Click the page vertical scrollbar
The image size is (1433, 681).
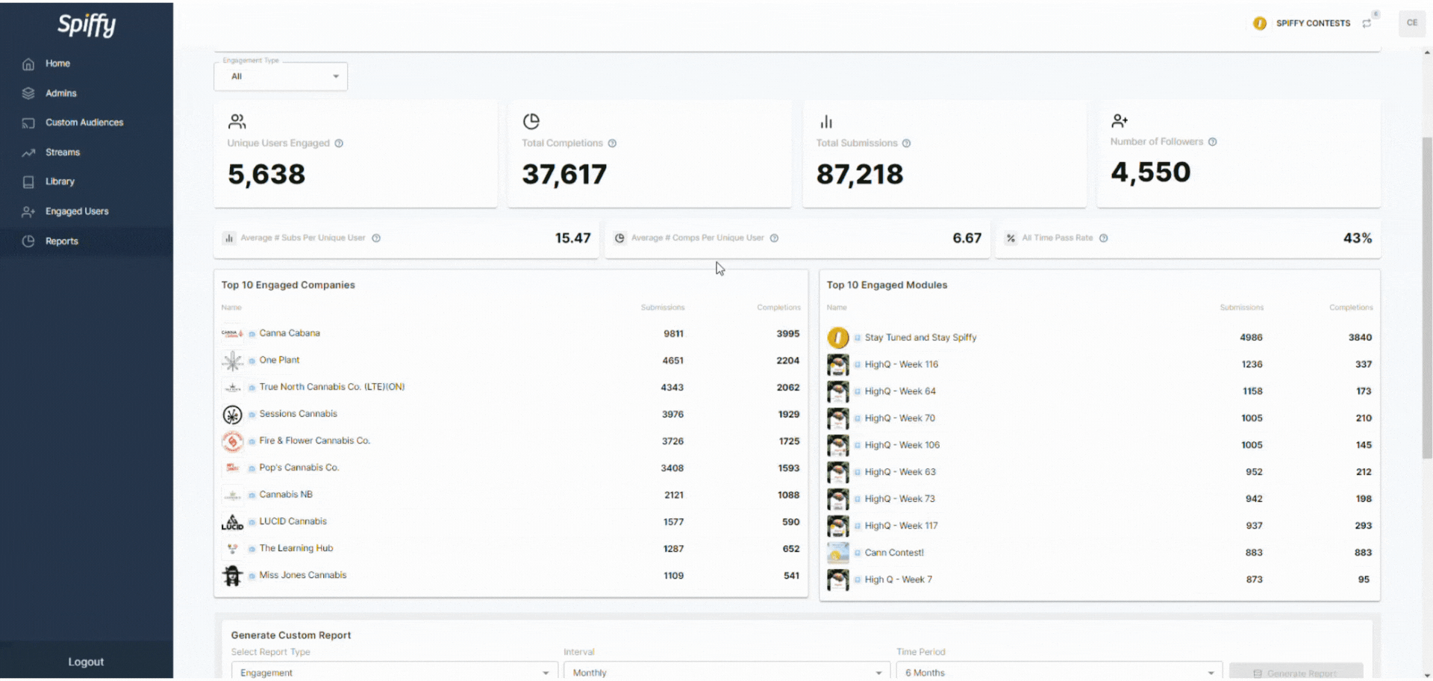1427,299
